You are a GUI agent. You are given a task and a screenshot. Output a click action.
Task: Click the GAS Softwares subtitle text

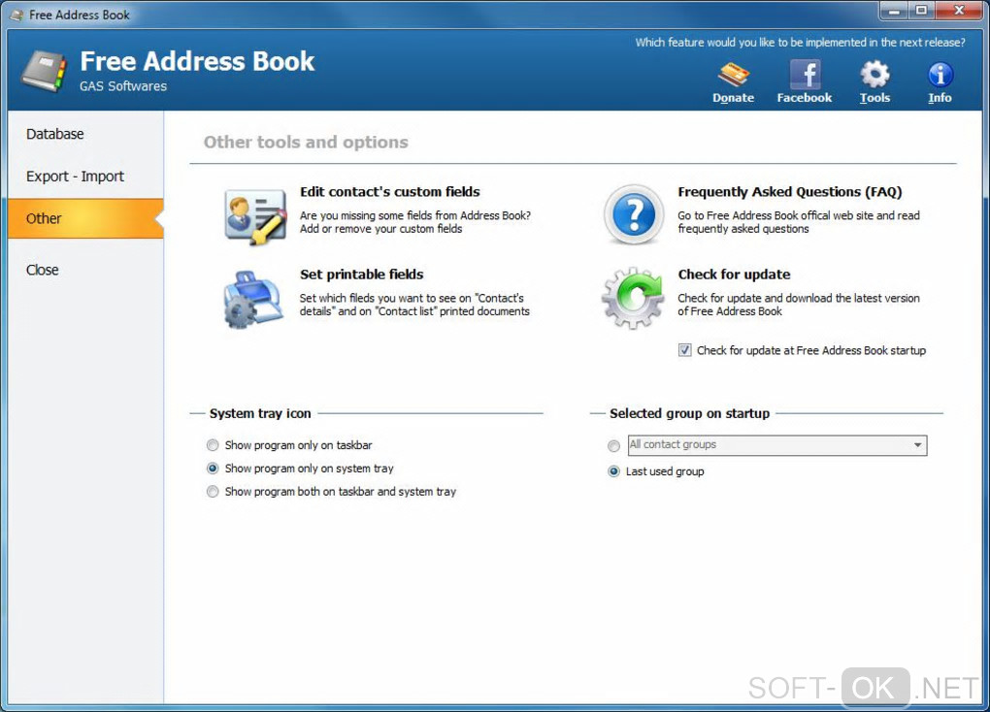[x=123, y=86]
